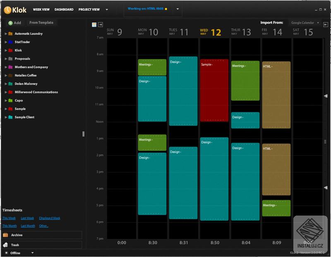
Task: Click the arrow icon beside Google Calendar
Action: pos(326,25)
